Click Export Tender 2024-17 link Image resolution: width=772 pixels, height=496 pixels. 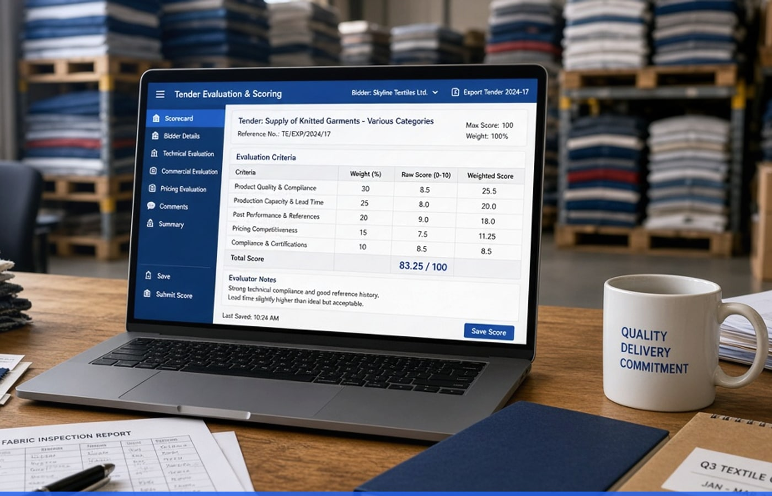[x=496, y=92]
